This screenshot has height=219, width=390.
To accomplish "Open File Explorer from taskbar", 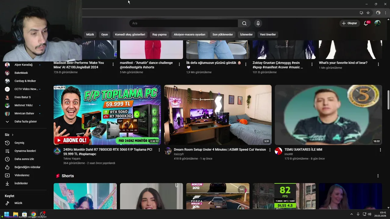I will tap(16, 214).
